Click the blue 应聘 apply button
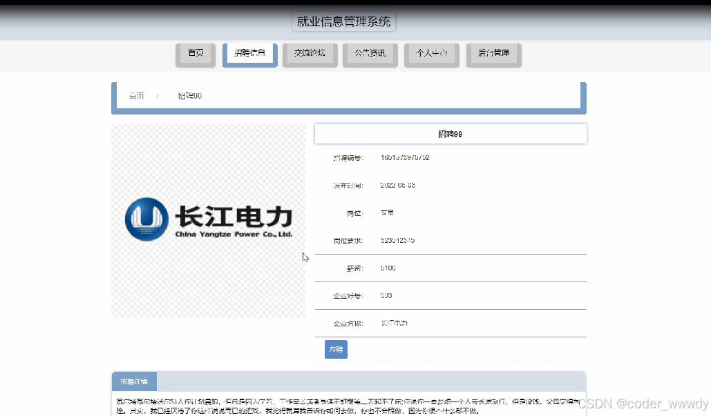The width and height of the screenshot is (711, 416). [336, 350]
